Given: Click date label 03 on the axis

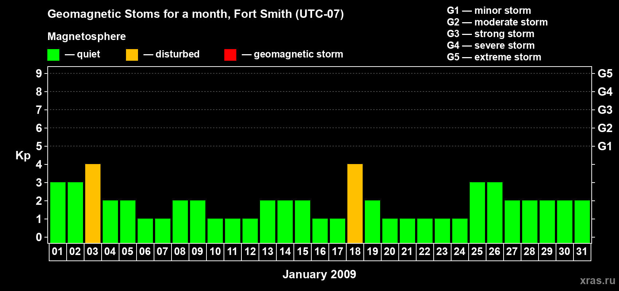Looking at the screenshot, I should 92,252.
